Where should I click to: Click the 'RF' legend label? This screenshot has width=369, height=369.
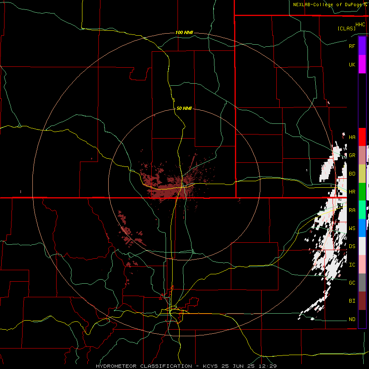pyautogui.click(x=352, y=46)
